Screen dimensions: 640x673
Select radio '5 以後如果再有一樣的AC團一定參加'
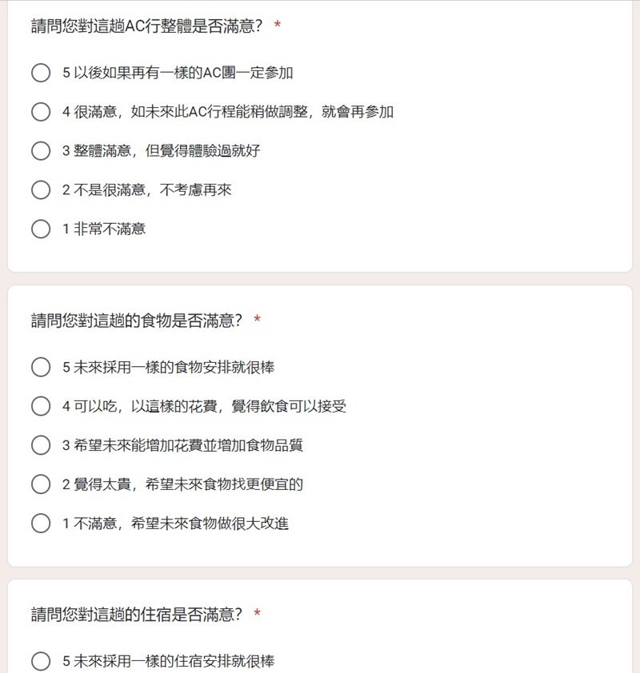41,73
